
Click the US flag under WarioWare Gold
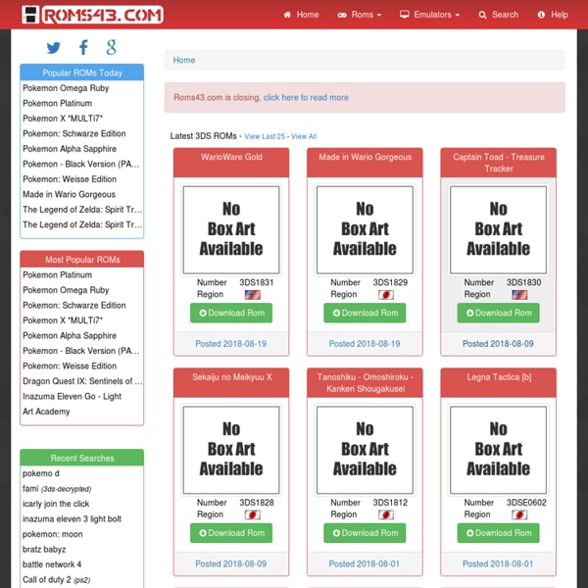pos(252,294)
